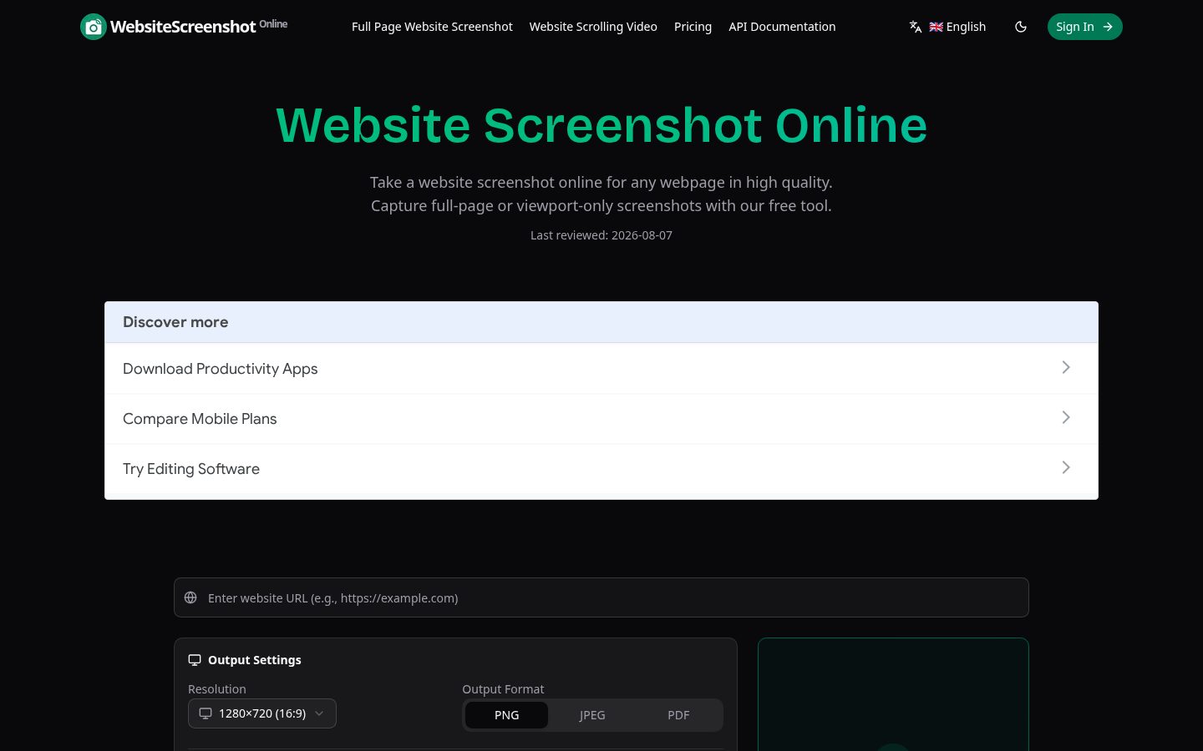Select the PNG output format
Screen dimensions: 1203x751
pos(506,715)
